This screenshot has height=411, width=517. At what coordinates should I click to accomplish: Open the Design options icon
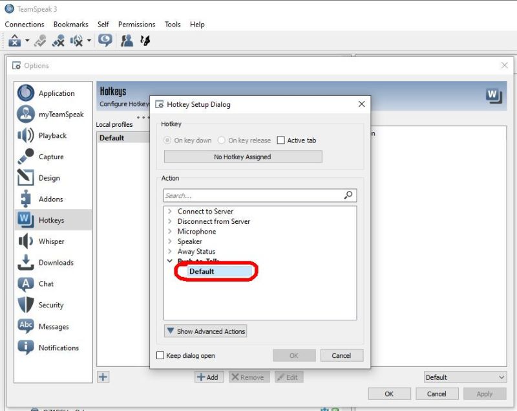click(x=26, y=177)
